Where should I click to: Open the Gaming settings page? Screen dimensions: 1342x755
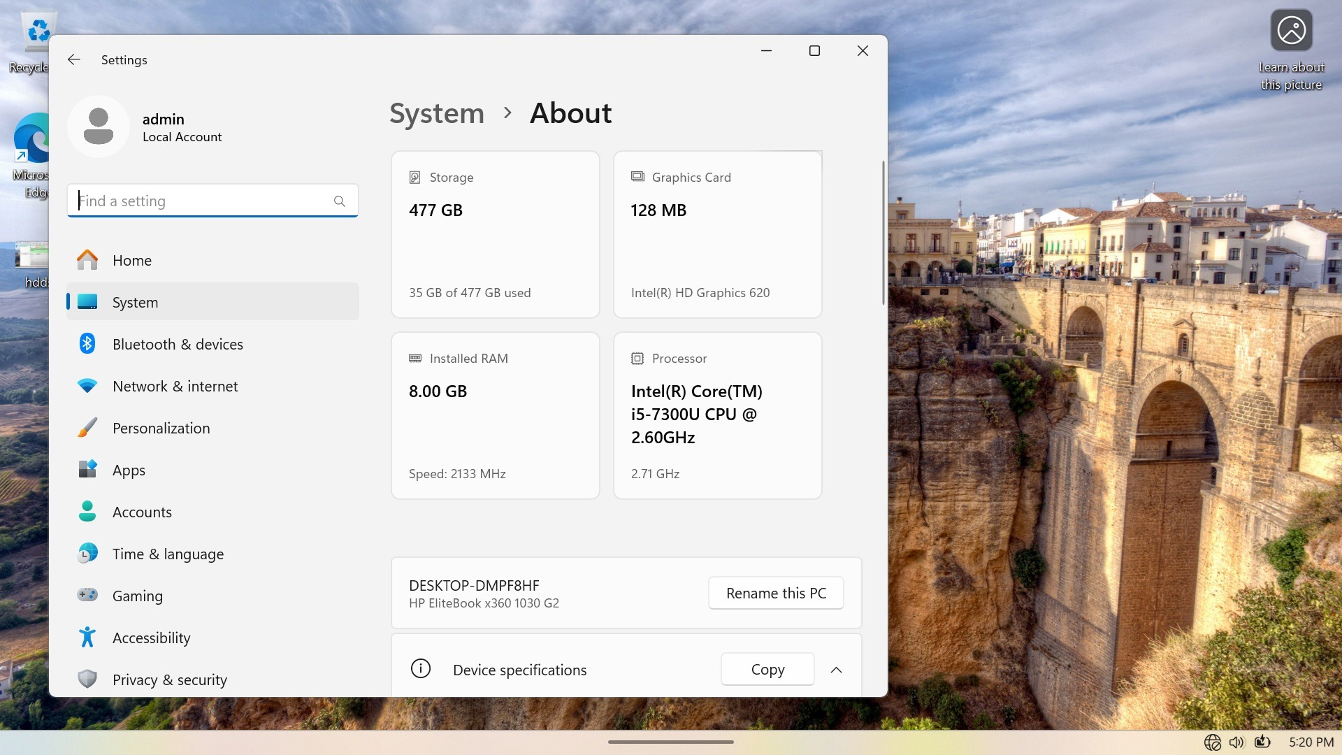[137, 596]
